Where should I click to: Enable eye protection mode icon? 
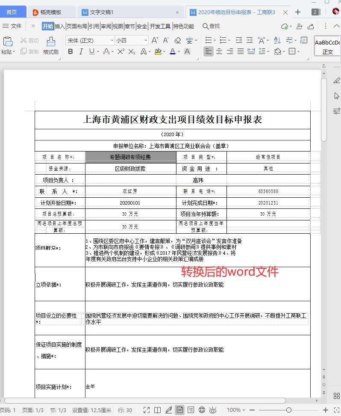pyautogui.click(x=213, y=410)
